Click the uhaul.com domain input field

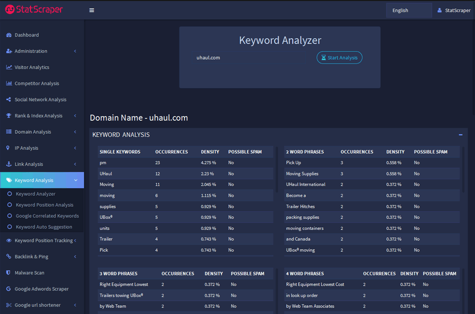[250, 58]
